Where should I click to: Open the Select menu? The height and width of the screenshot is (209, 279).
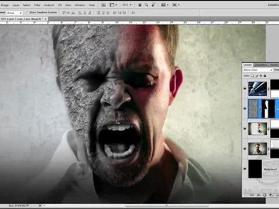(27, 5)
